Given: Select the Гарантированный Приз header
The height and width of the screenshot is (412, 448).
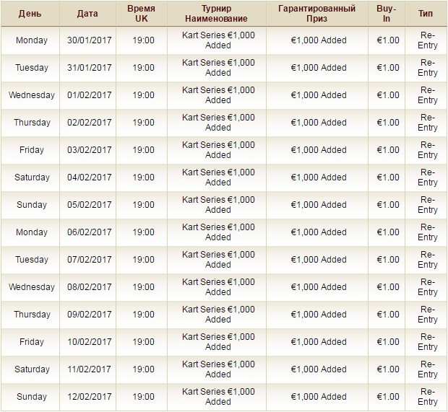Looking at the screenshot, I should coord(317,14).
